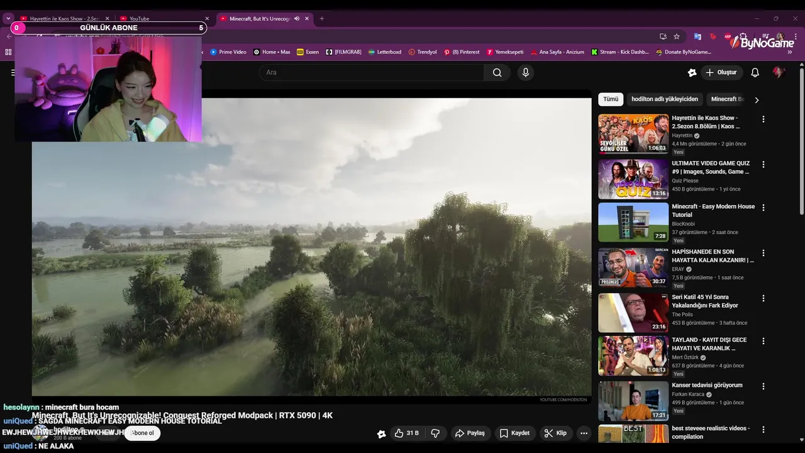805x453 pixels.
Task: Subscribe with the Abone ol button
Action: (x=142, y=433)
